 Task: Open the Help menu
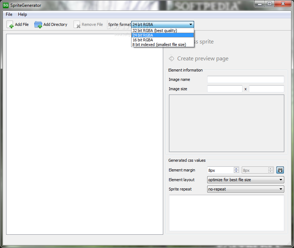point(22,14)
